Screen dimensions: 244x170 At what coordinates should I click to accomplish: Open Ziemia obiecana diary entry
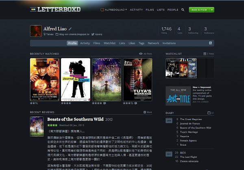coord(189,161)
